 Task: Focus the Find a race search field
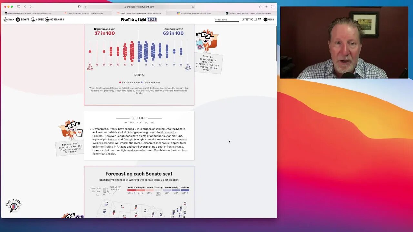pyautogui.click(x=227, y=20)
